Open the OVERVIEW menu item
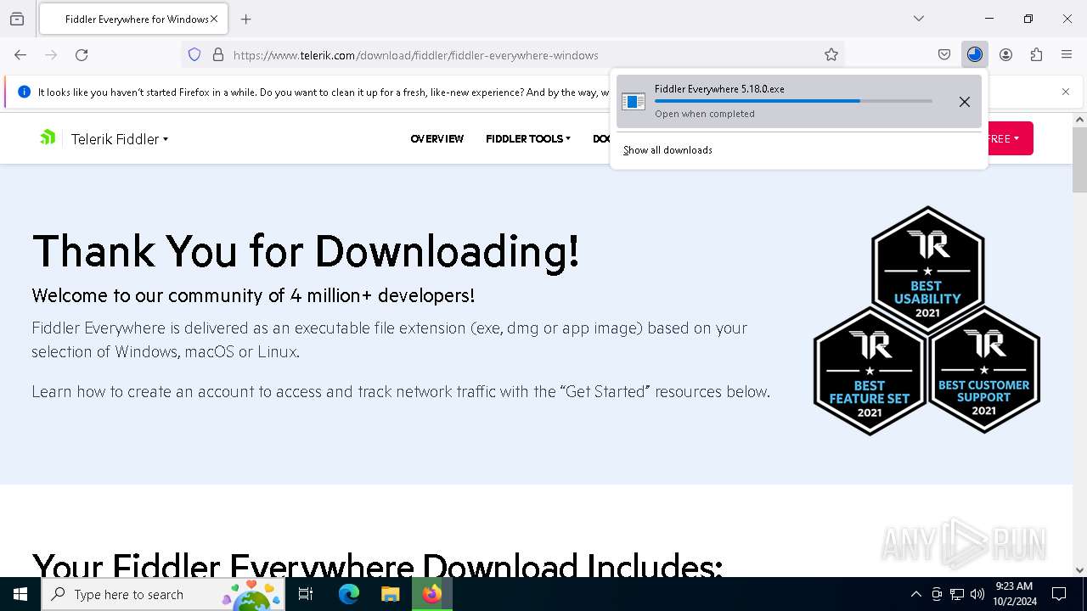Viewport: 1087px width, 611px height. click(x=437, y=138)
